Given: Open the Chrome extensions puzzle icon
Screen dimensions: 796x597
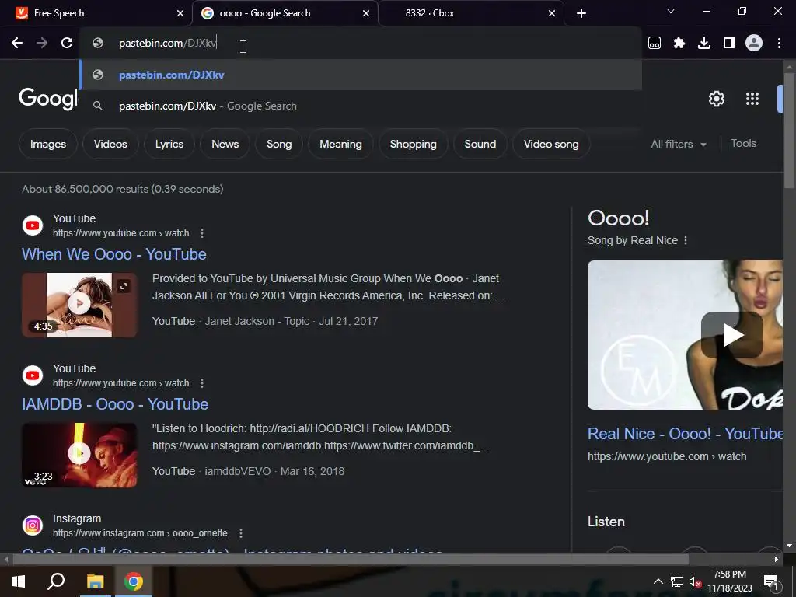Looking at the screenshot, I should tap(679, 44).
